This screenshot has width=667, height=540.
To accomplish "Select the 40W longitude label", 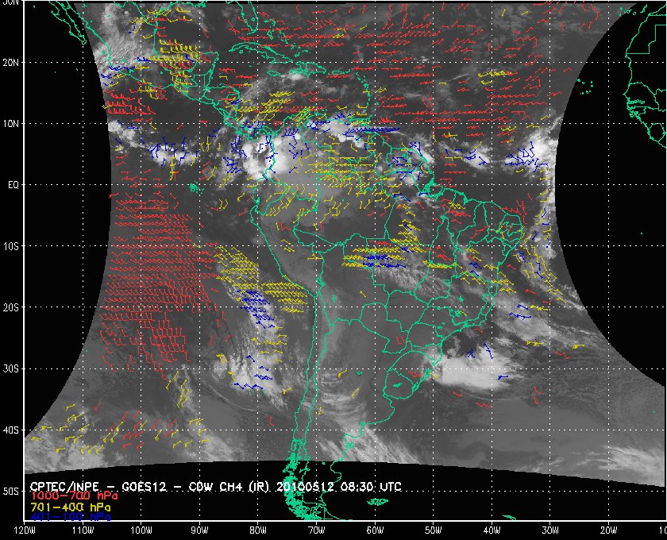I will (492, 530).
